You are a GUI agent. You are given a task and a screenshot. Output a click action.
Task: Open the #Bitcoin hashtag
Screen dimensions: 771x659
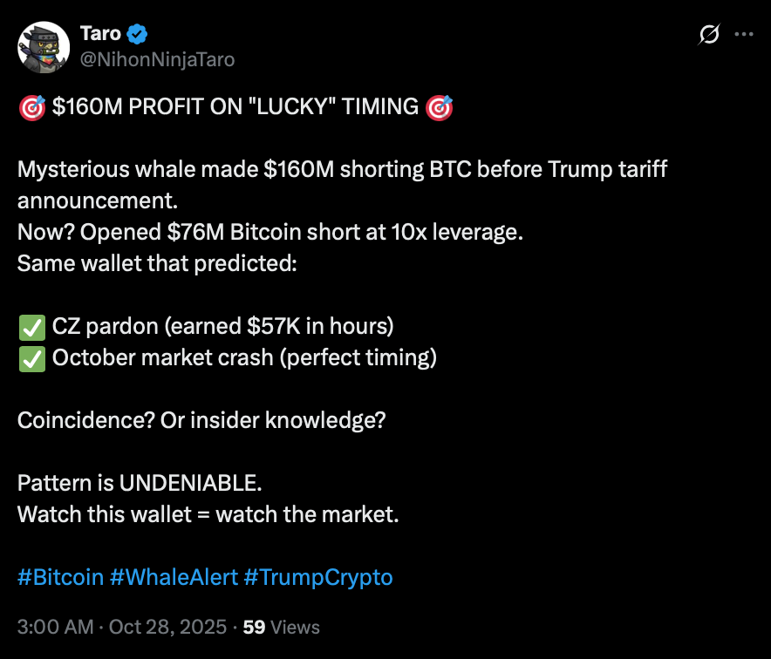[60, 577]
